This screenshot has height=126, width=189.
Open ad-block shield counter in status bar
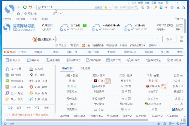coord(171,124)
